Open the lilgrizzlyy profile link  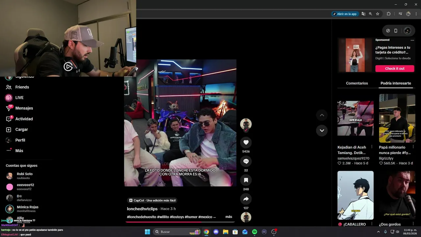[x=386, y=158]
